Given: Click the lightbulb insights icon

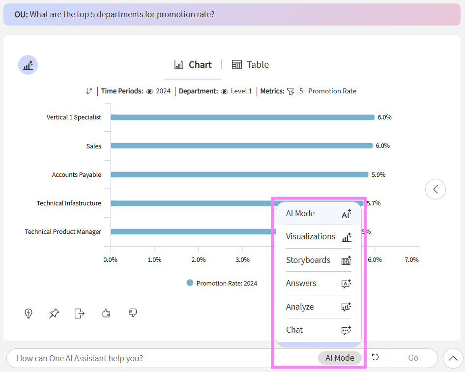Looking at the screenshot, I should tap(29, 313).
